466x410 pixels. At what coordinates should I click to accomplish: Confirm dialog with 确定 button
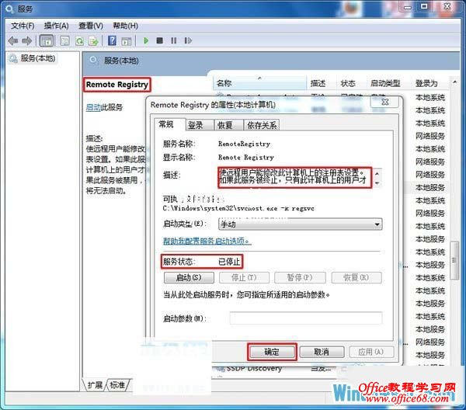click(x=272, y=352)
